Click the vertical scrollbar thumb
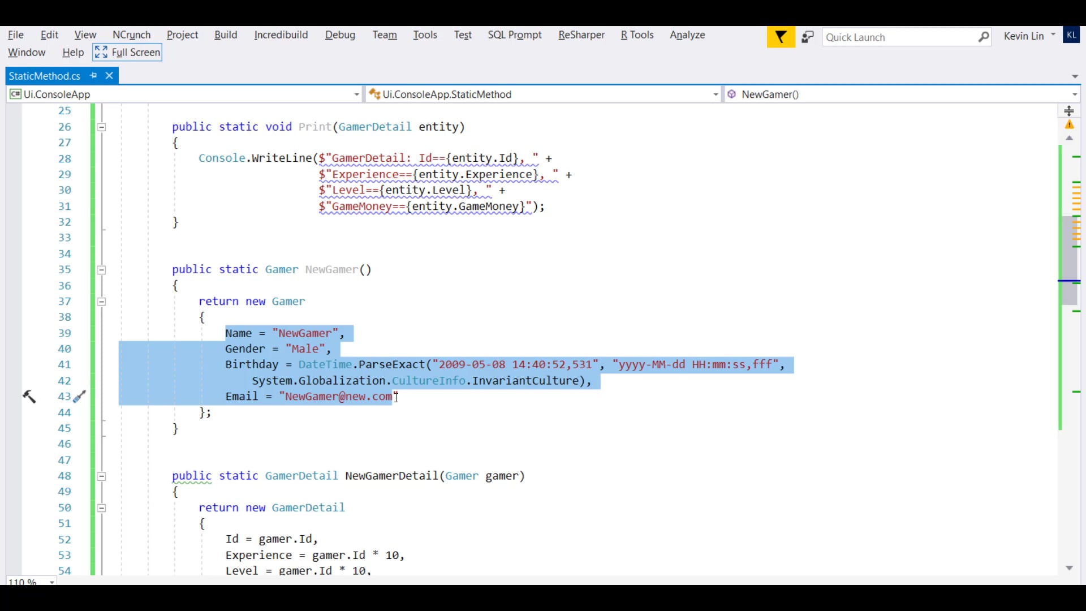This screenshot has height=611, width=1086. pos(1069,260)
